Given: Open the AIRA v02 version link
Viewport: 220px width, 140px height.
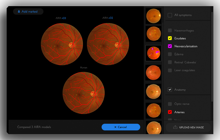Looking at the screenshot, I should tap(111, 18).
